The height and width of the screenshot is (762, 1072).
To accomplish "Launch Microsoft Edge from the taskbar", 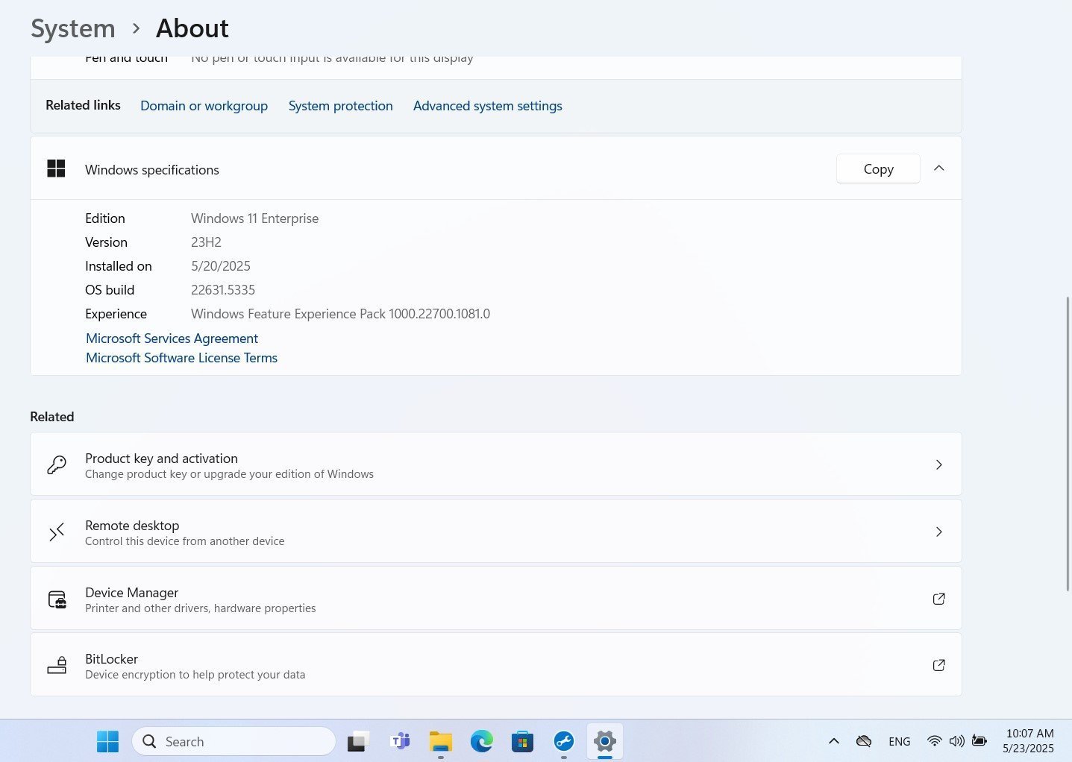I will click(482, 741).
